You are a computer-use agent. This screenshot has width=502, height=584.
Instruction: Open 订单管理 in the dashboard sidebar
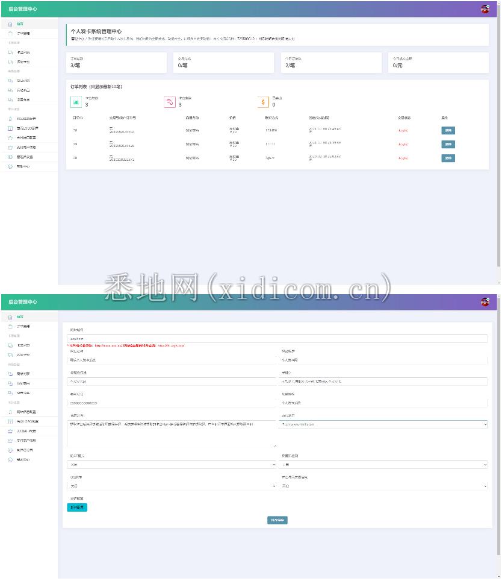pyautogui.click(x=29, y=34)
